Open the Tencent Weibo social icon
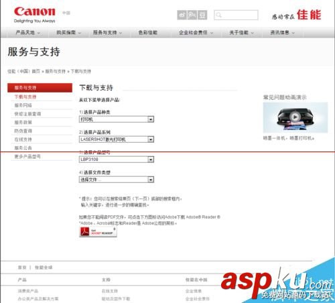Image resolution: width=335 pixels, height=303 pixels. [192, 15]
